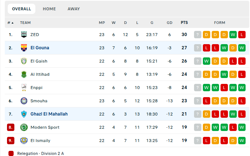Click the Al Ittihad club logo
This screenshot has width=250, height=156.
[x=24, y=74]
